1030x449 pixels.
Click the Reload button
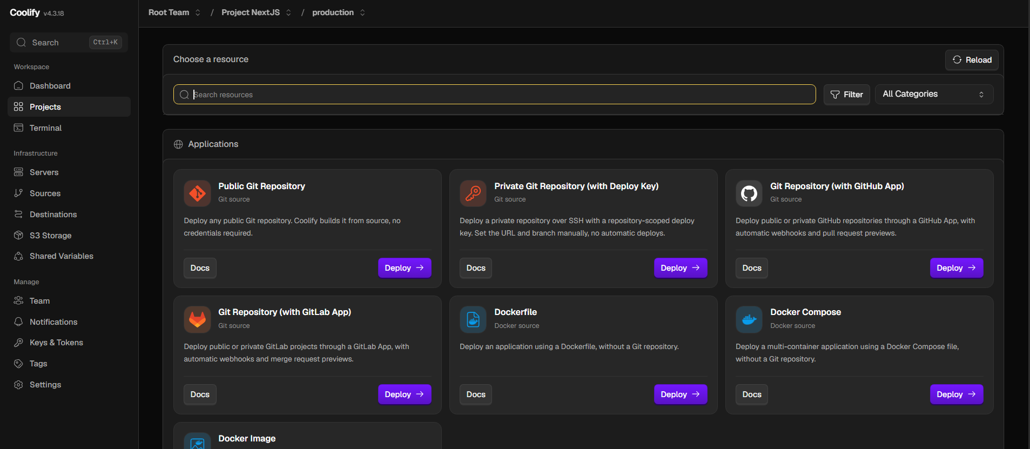[972, 60]
